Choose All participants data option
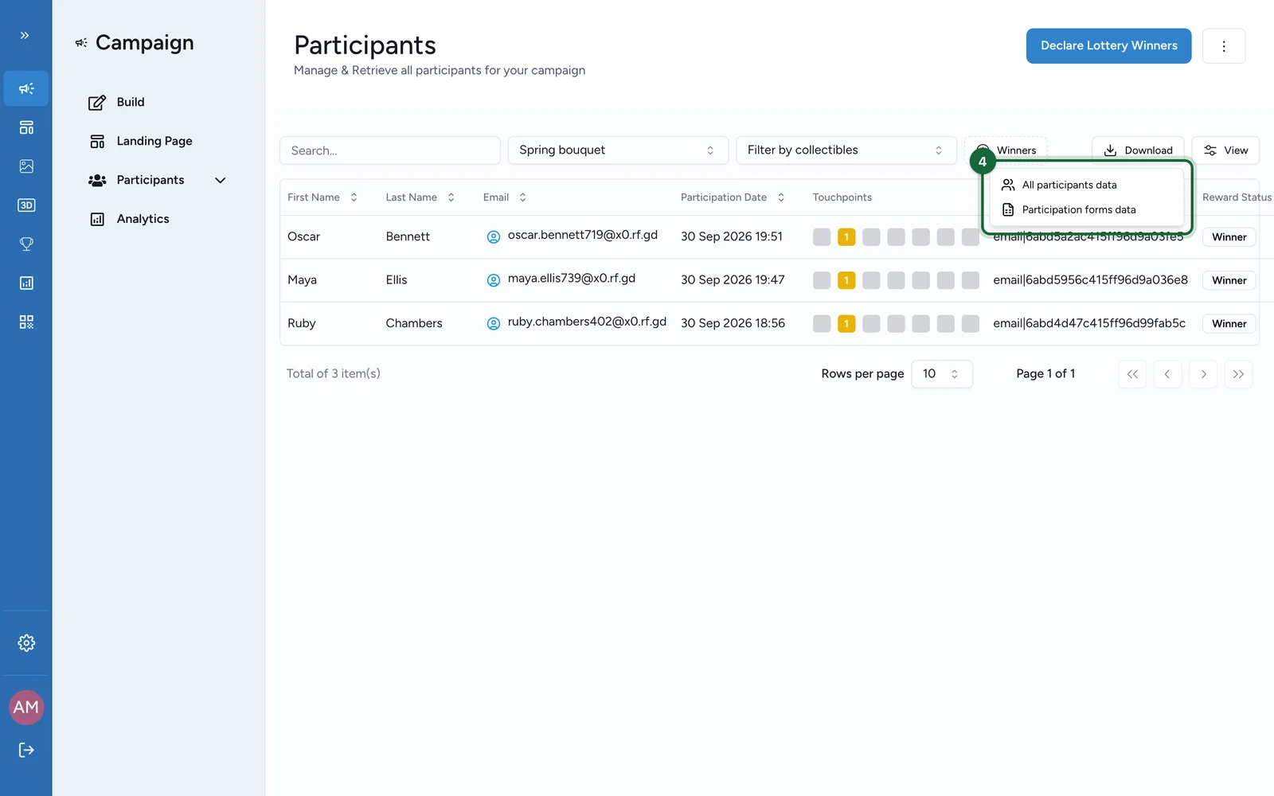Image resolution: width=1274 pixels, height=796 pixels. click(1086, 185)
